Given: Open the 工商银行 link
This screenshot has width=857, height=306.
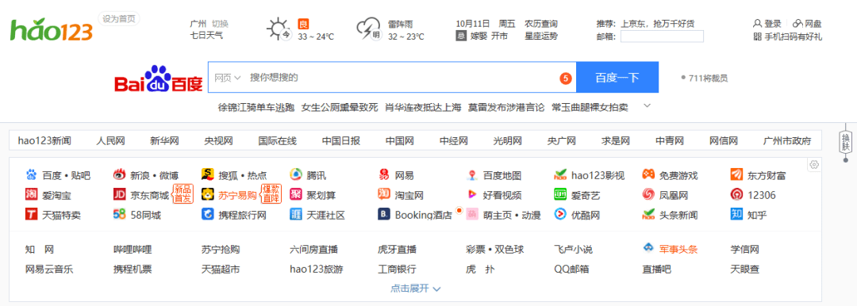Looking at the screenshot, I should tap(397, 270).
